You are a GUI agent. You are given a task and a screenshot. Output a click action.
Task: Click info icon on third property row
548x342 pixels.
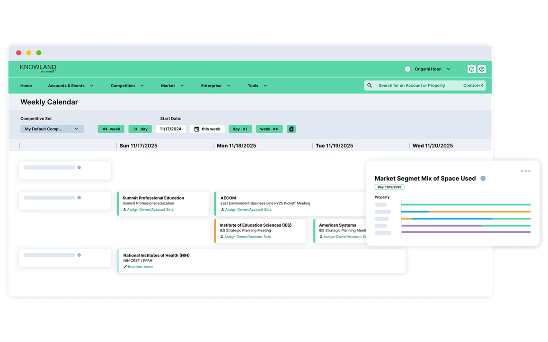pos(79,255)
